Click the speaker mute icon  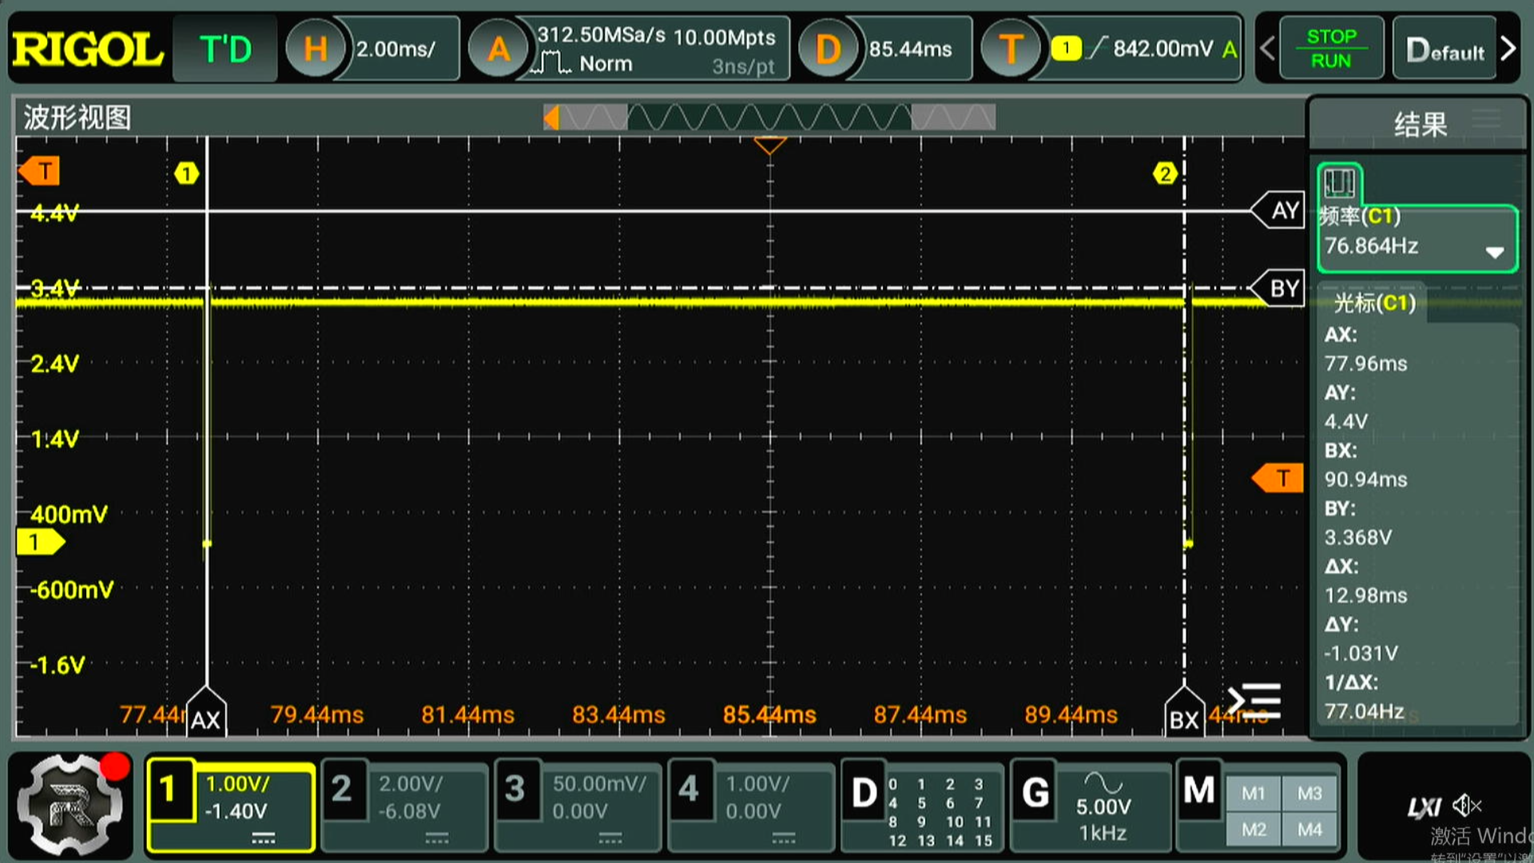(x=1467, y=805)
